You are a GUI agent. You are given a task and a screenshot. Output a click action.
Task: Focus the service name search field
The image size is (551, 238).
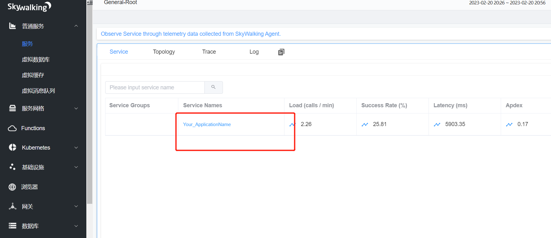155,87
